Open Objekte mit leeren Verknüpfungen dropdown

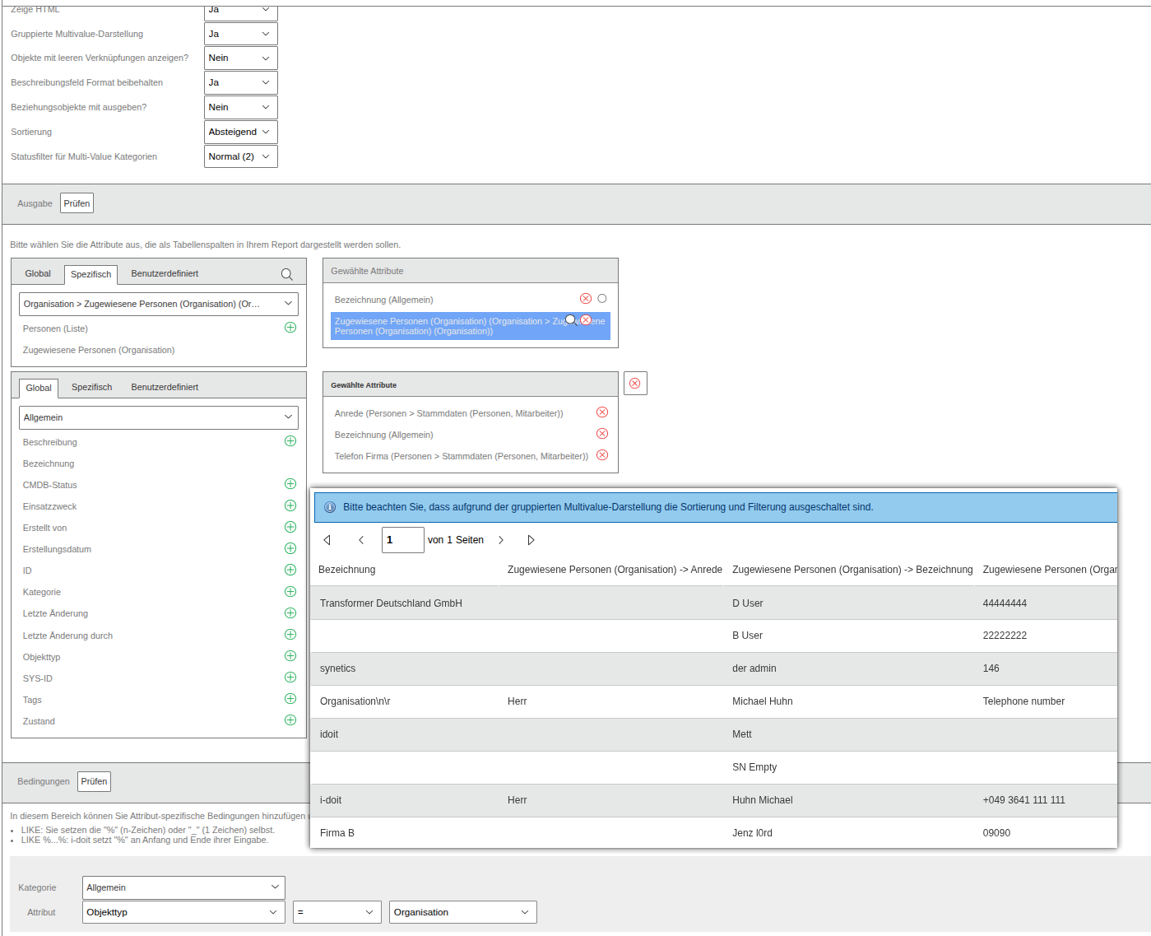(x=241, y=58)
